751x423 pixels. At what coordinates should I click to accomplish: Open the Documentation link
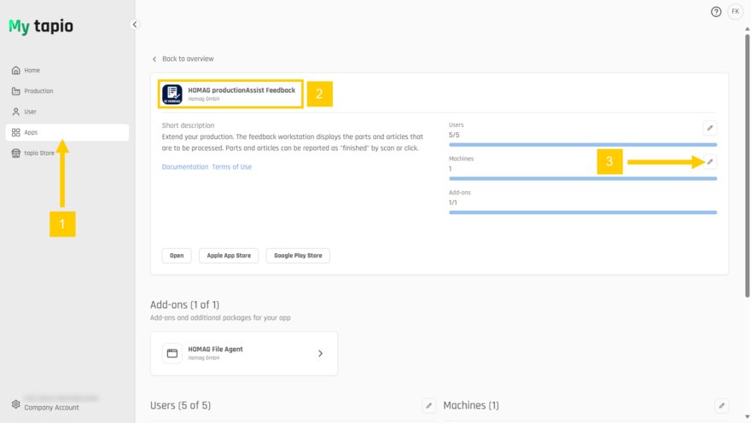(185, 167)
